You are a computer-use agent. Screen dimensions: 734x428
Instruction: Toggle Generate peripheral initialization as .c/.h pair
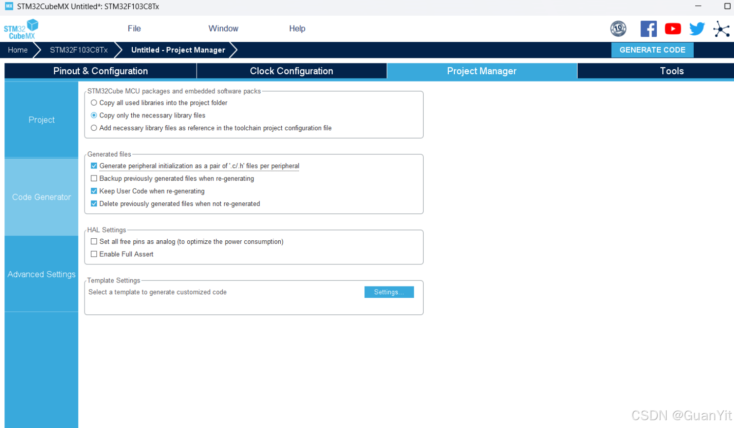tap(94, 166)
